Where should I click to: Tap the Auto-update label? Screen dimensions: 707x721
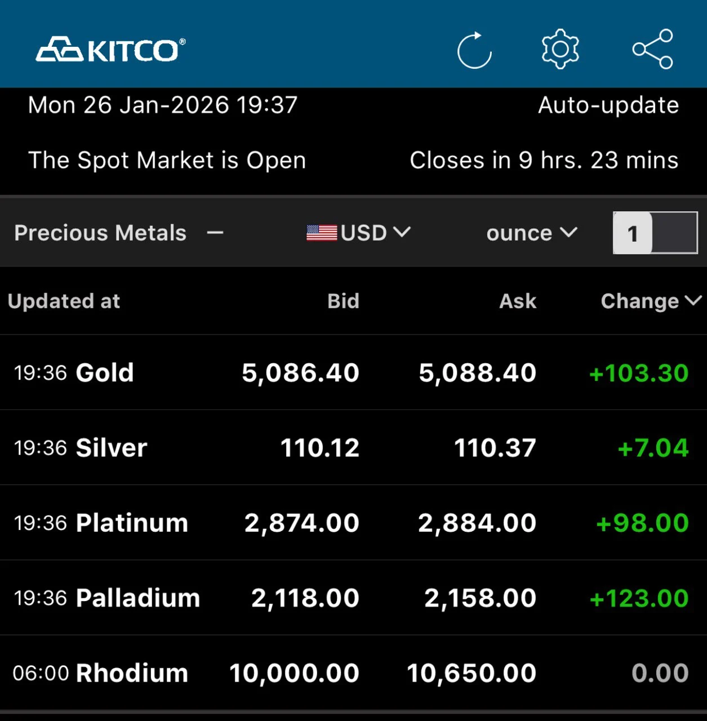coord(608,105)
